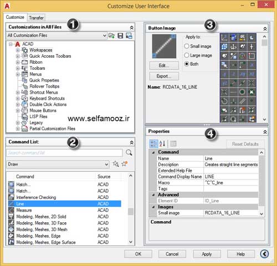Click the Help button
The width and height of the screenshot is (277, 266).
(241, 254)
